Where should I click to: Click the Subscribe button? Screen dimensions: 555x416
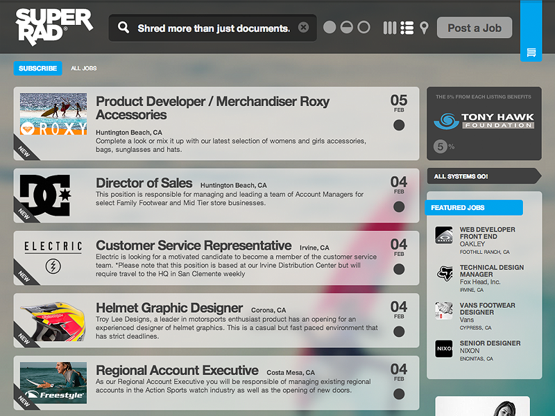click(37, 69)
